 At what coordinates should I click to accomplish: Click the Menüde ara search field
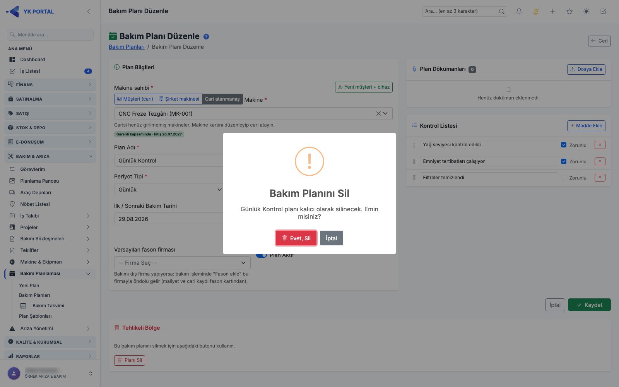coord(50,34)
